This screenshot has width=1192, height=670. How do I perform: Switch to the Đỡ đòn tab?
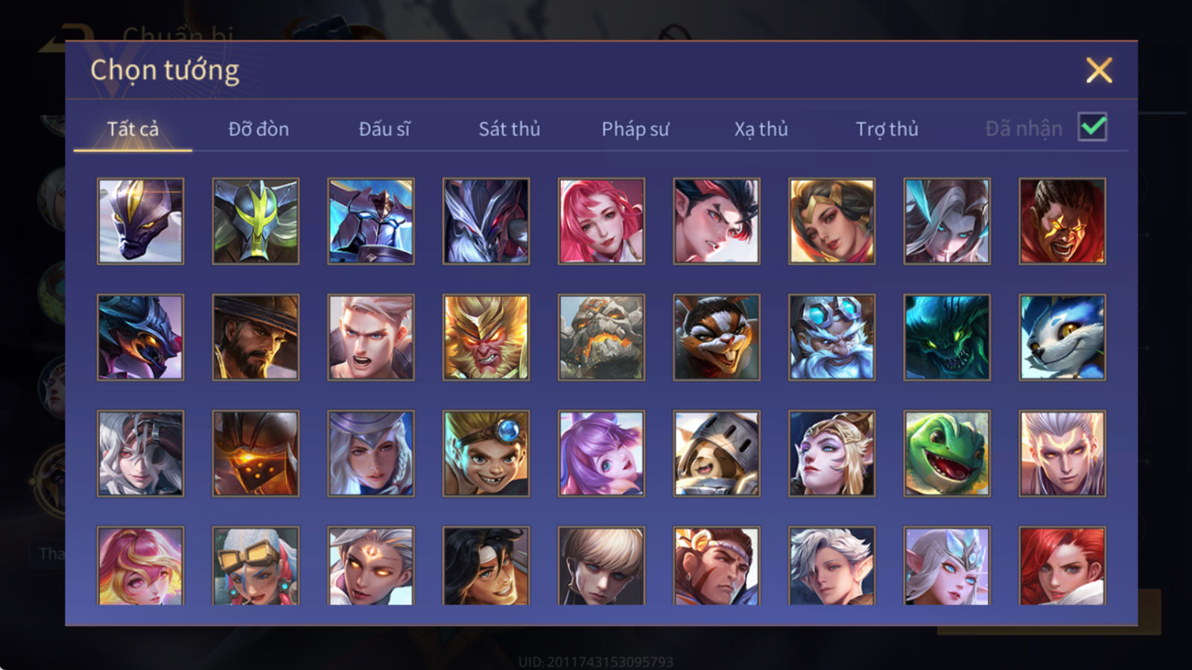click(259, 129)
